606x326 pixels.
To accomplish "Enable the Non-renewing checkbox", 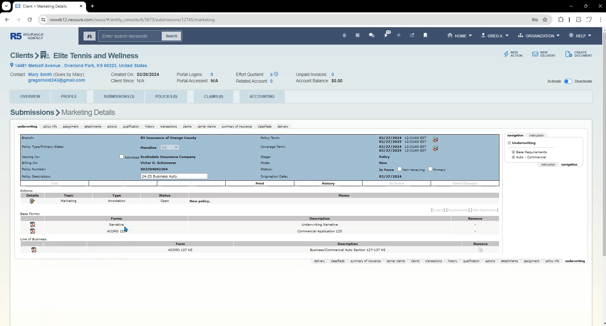I will pyautogui.click(x=399, y=169).
